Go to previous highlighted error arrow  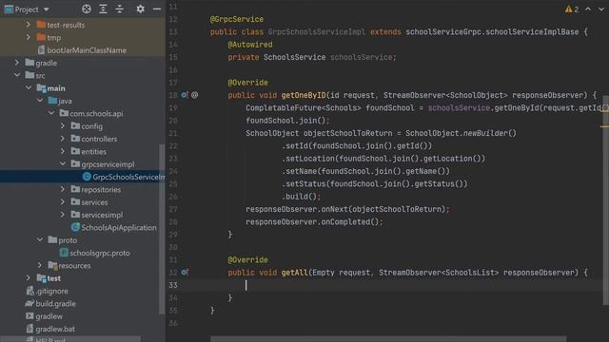click(588, 9)
